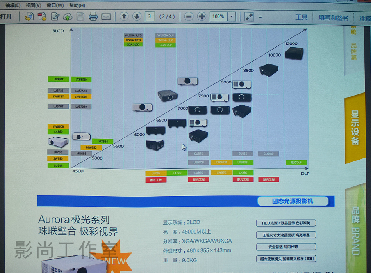Image resolution: width=371 pixels, height=273 pixels.
Task: Click the 100% zoom level field
Action: pyautogui.click(x=218, y=16)
